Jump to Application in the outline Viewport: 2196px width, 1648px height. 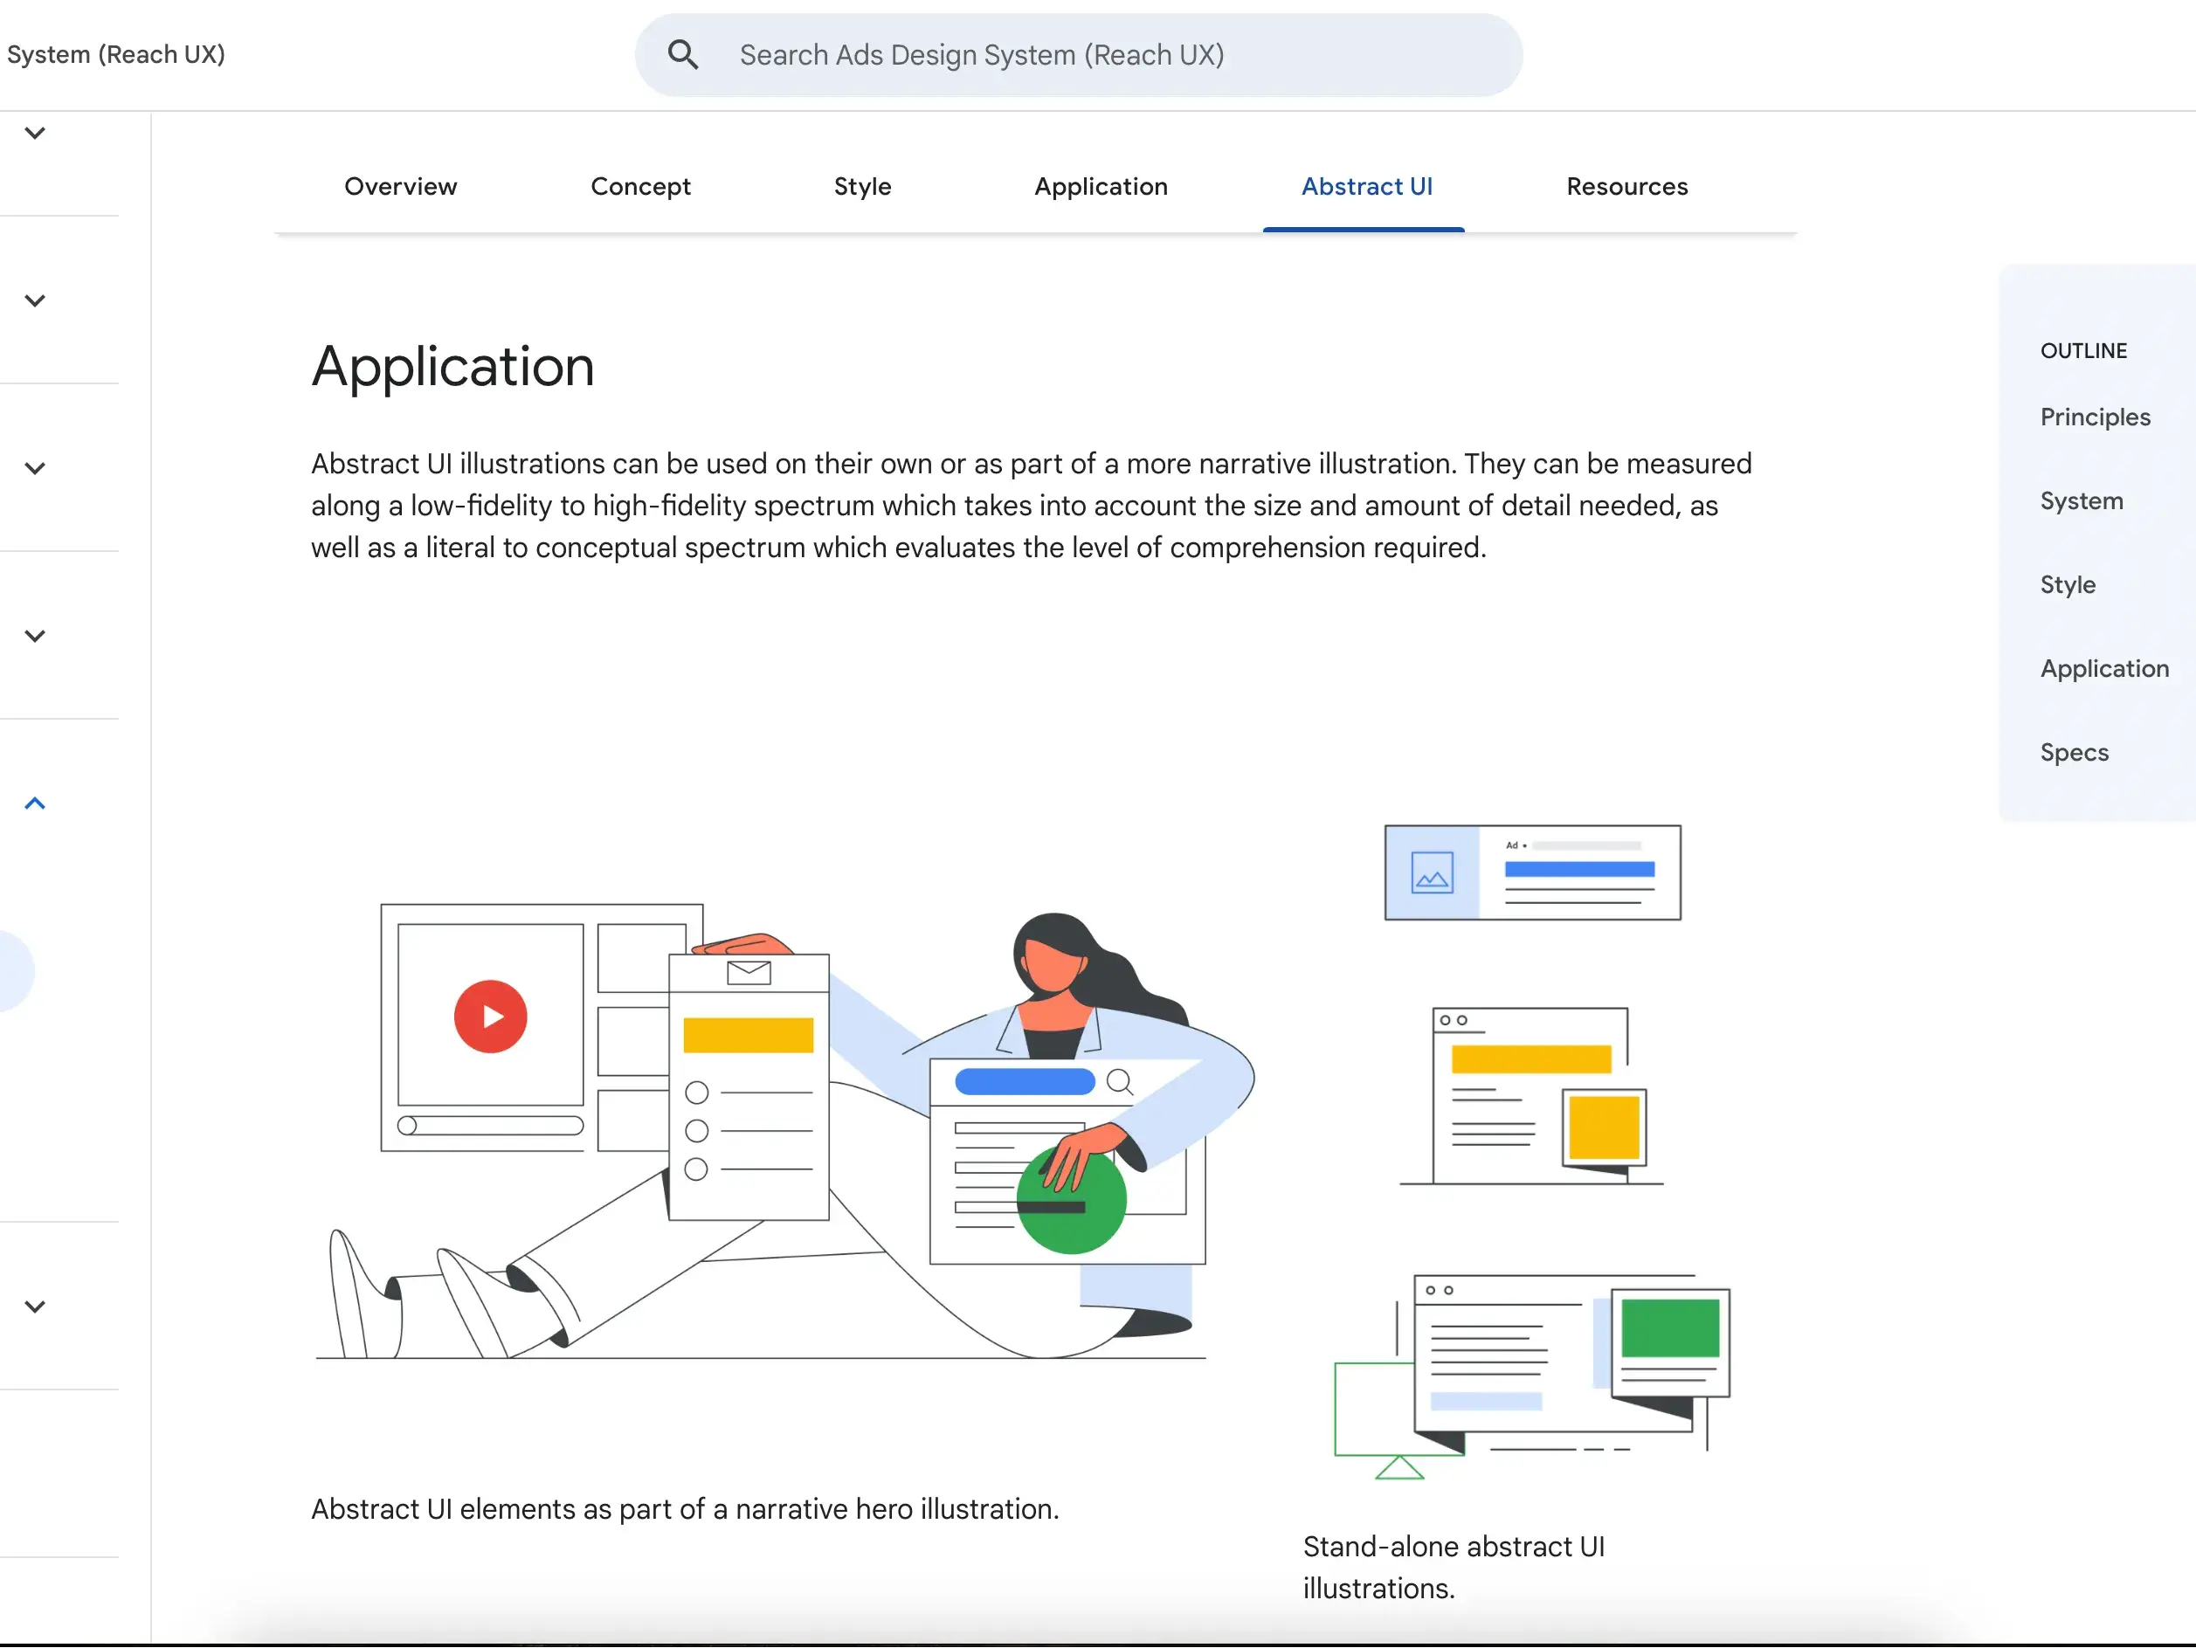coord(2103,668)
